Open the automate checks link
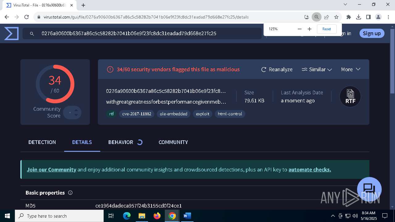This screenshot has height=222, width=395. click(x=310, y=170)
